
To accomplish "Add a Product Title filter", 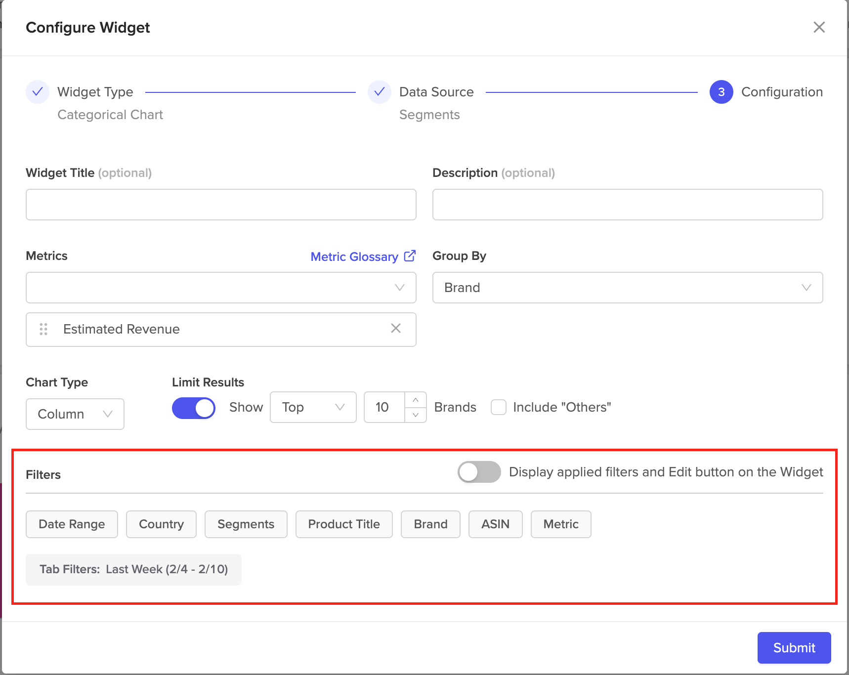I will coord(344,524).
